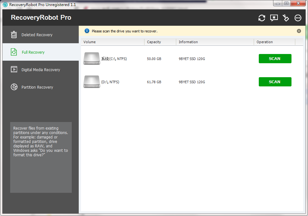Click the Deleted Recovery trash icon

click(14, 35)
